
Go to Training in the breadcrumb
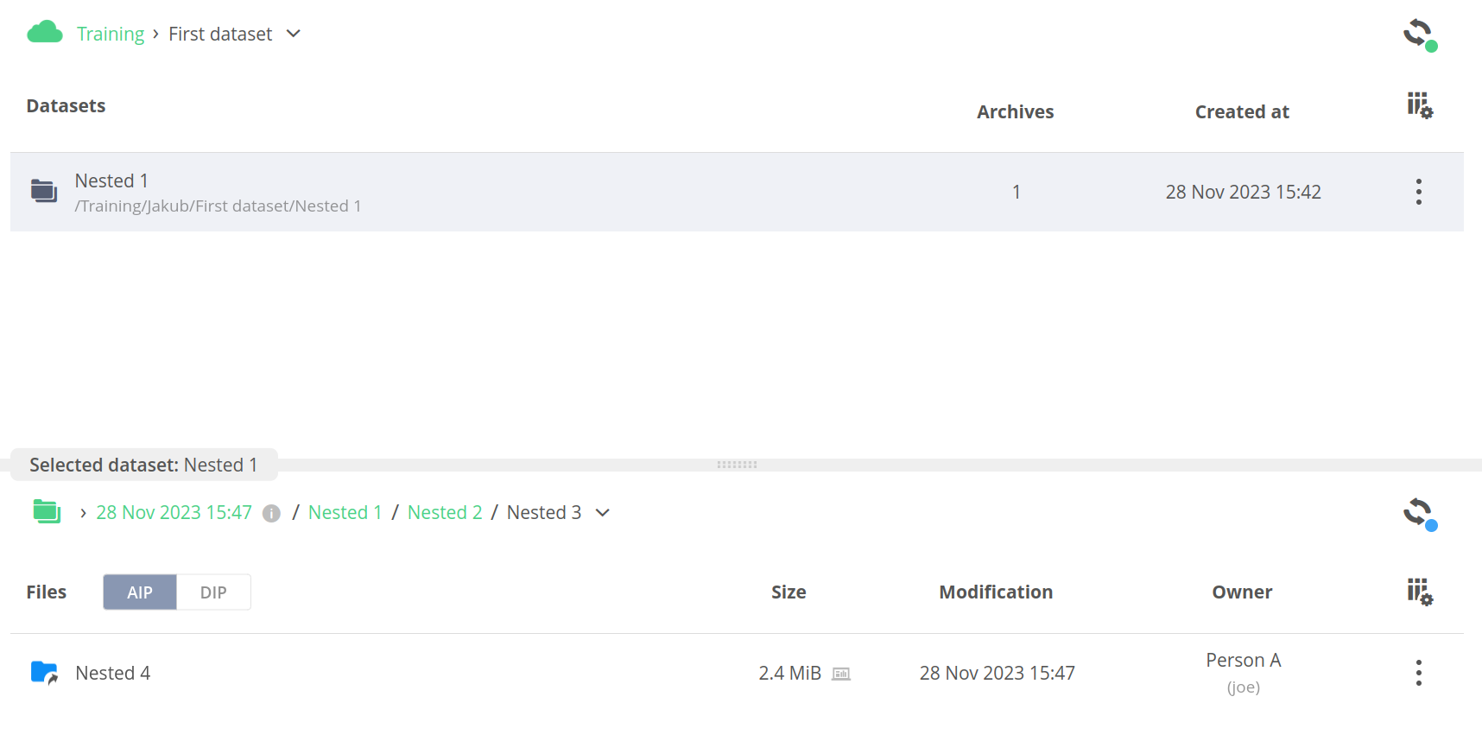111,34
